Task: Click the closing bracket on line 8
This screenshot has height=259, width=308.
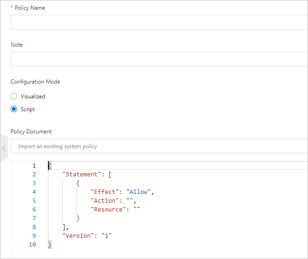Action: click(x=64, y=227)
